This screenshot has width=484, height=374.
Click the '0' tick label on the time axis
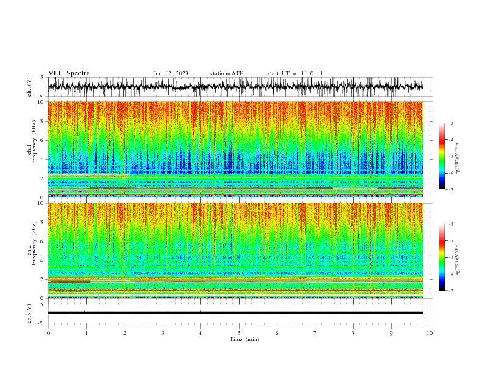click(x=48, y=333)
